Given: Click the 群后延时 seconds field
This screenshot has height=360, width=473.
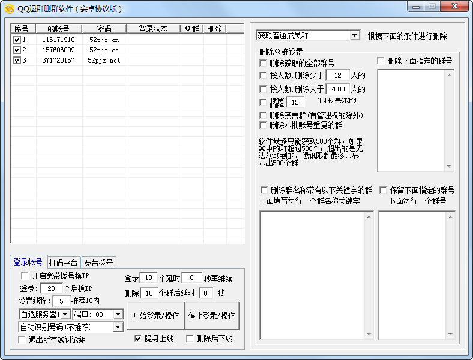Looking at the screenshot, I should [x=206, y=293].
